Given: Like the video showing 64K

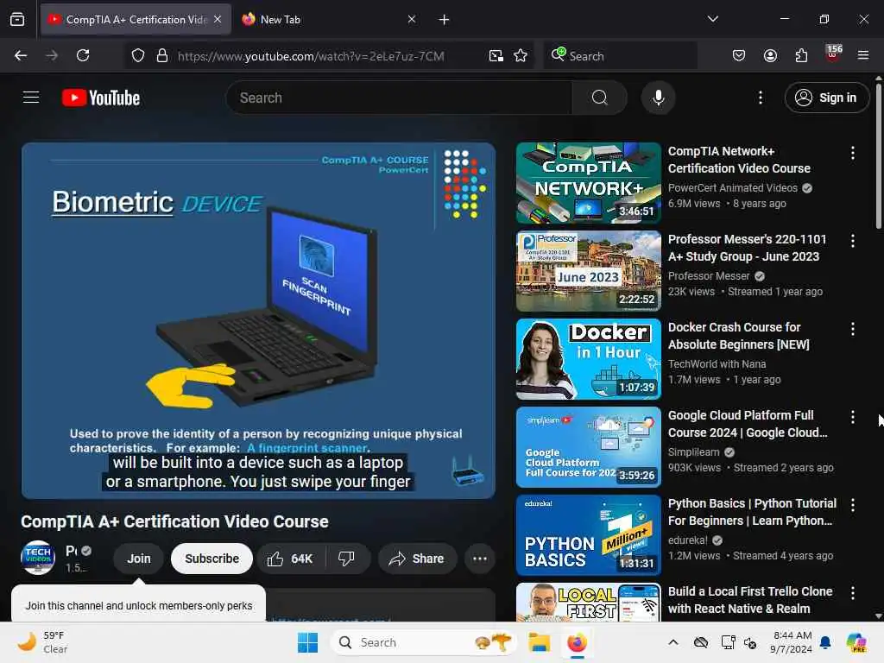Looking at the screenshot, I should coord(291,559).
